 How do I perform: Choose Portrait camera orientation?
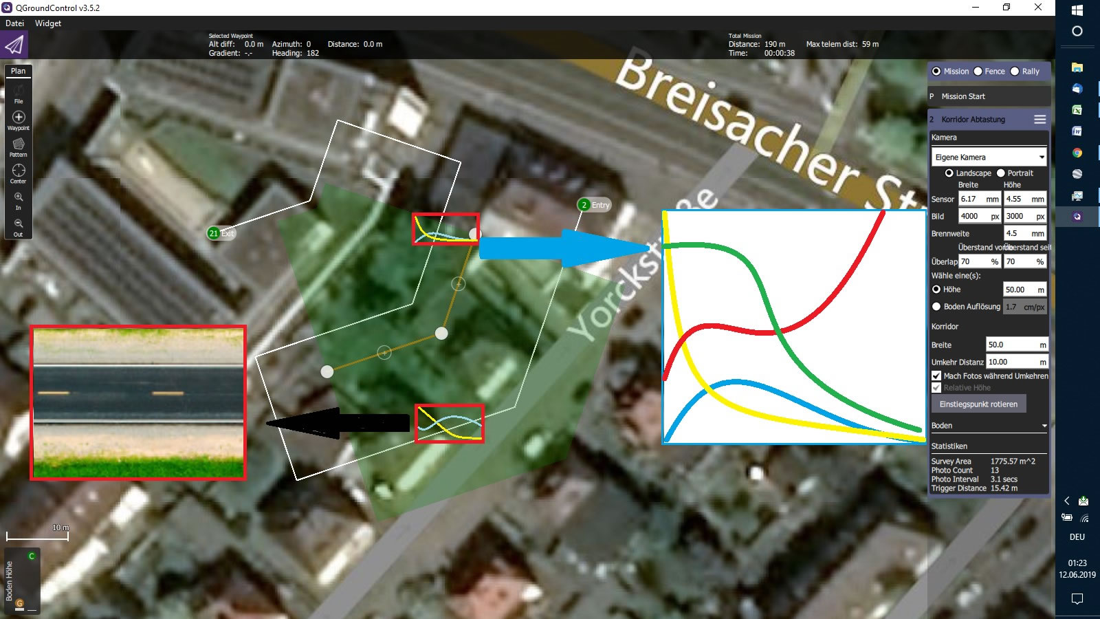pos(1001,173)
